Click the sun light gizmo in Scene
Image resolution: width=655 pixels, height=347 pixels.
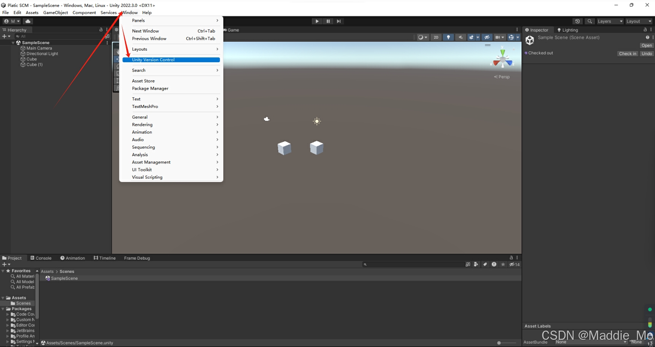pos(317,121)
